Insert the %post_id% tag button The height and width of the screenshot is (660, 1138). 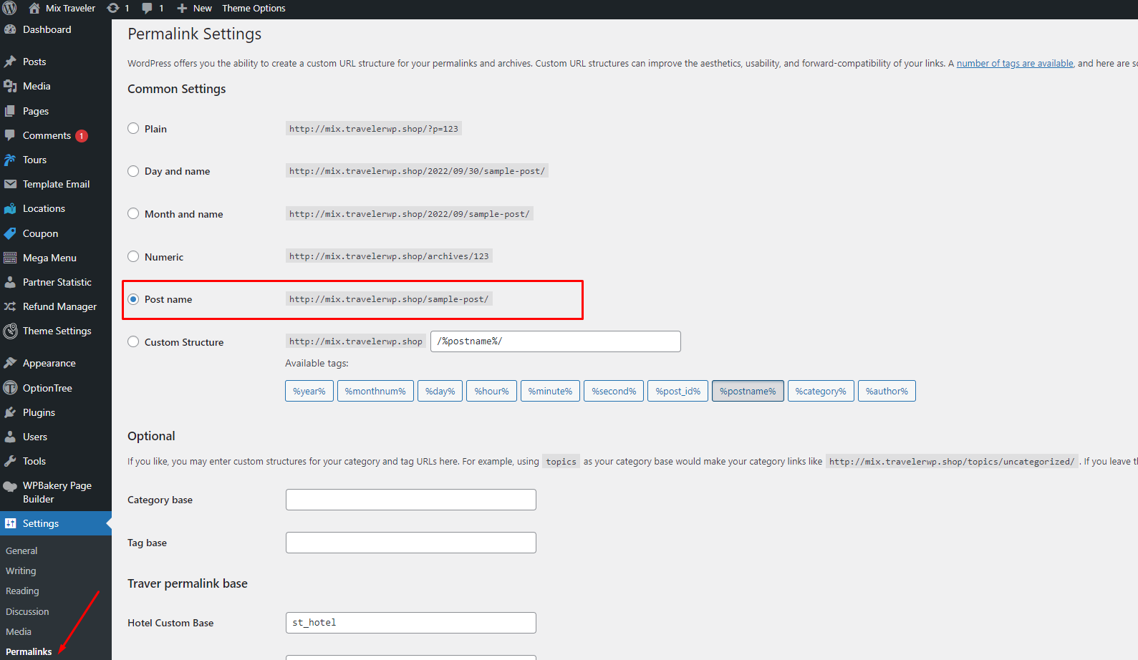pos(678,391)
